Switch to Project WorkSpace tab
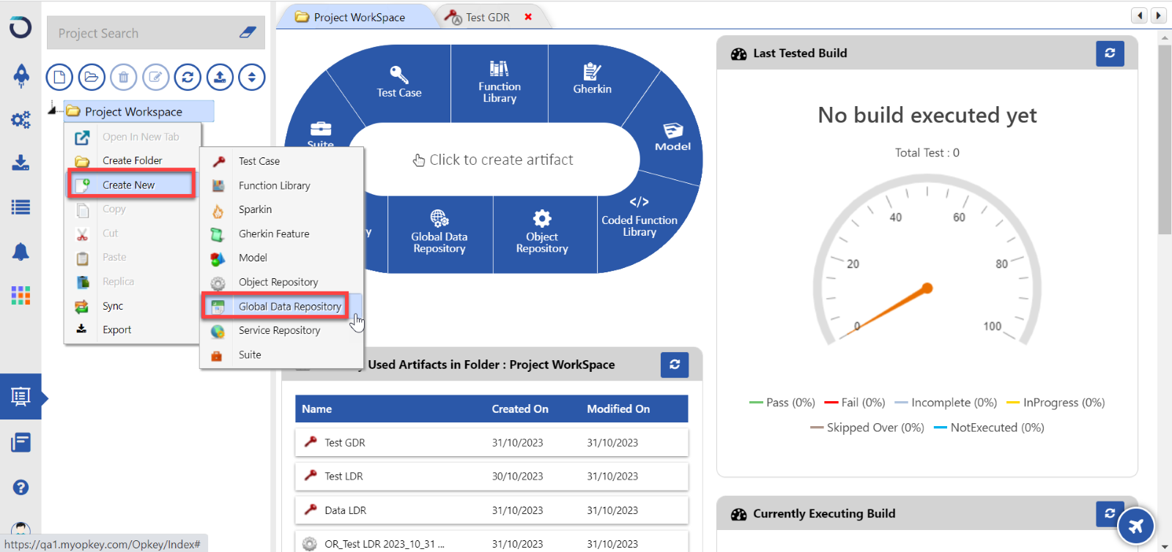Image resolution: width=1172 pixels, height=552 pixels. 359,17
